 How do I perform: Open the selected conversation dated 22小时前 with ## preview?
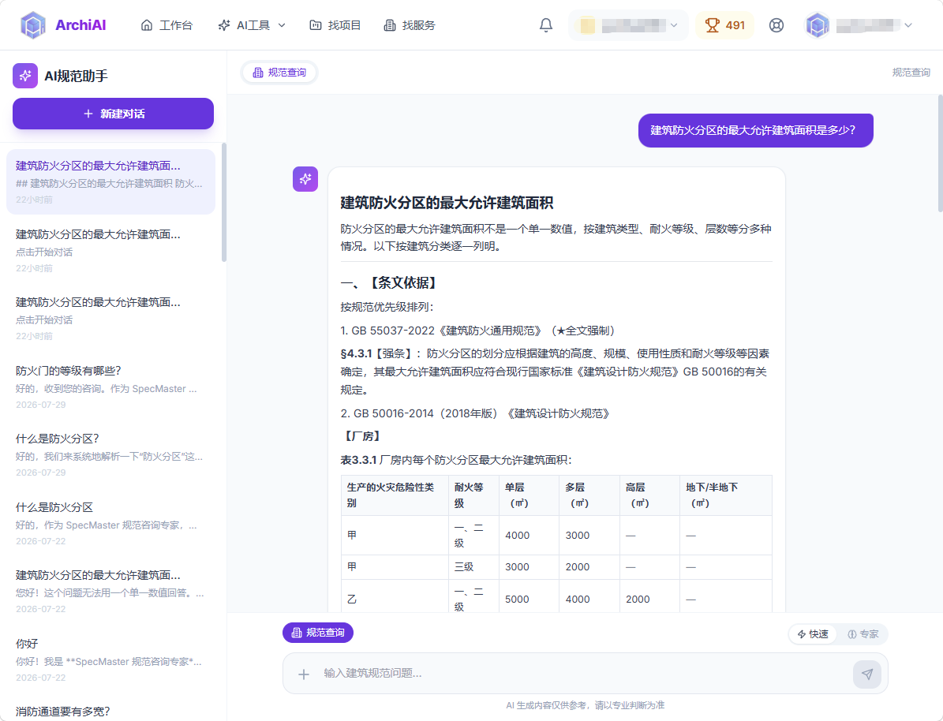[110, 181]
